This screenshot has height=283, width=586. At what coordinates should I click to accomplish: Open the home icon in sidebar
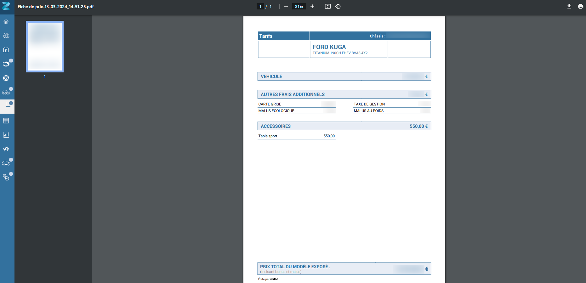click(6, 22)
